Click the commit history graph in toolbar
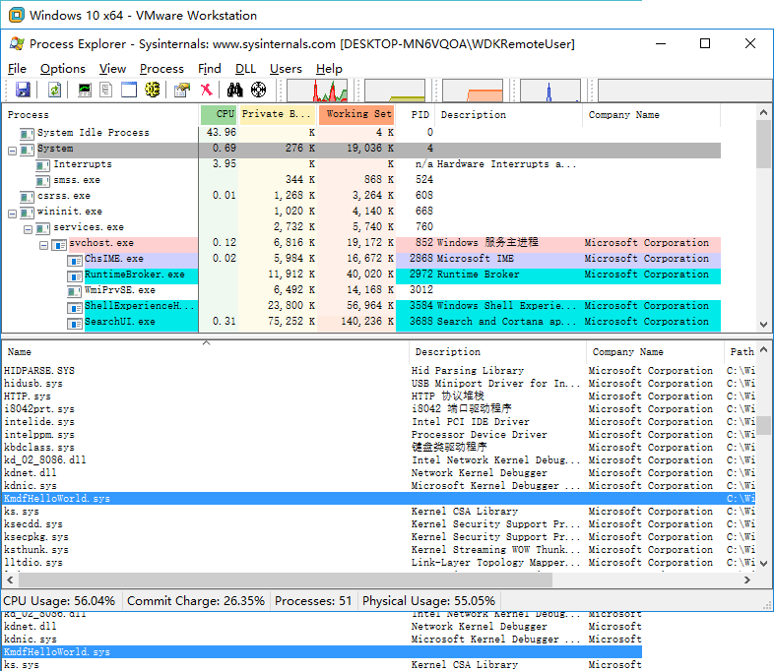Screen dimensions: 774x671 tap(395, 91)
